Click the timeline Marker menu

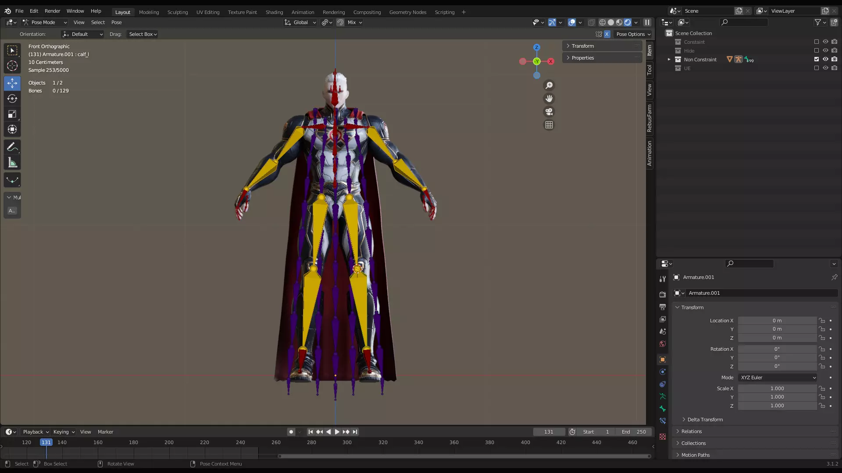(105, 432)
